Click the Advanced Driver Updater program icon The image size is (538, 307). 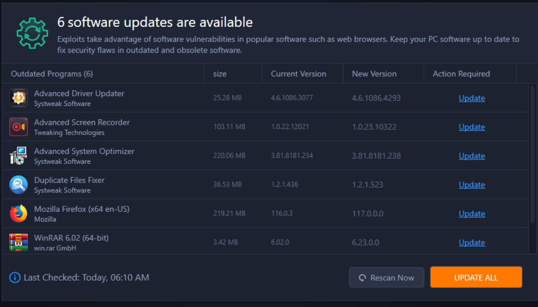click(x=18, y=98)
